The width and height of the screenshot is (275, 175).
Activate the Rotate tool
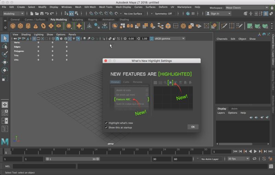tap(5, 70)
